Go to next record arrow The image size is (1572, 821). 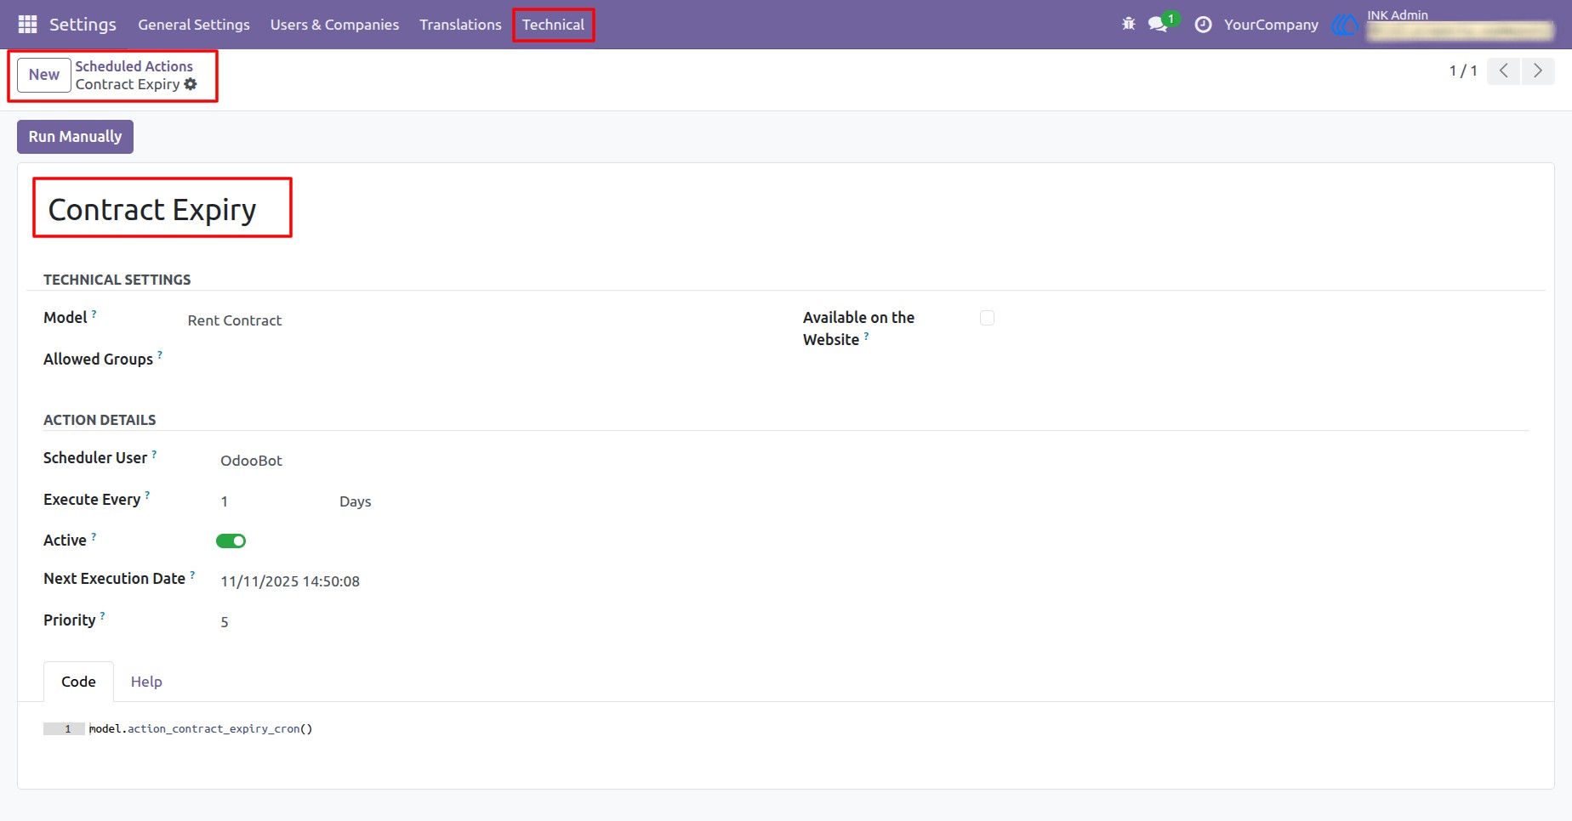point(1538,71)
